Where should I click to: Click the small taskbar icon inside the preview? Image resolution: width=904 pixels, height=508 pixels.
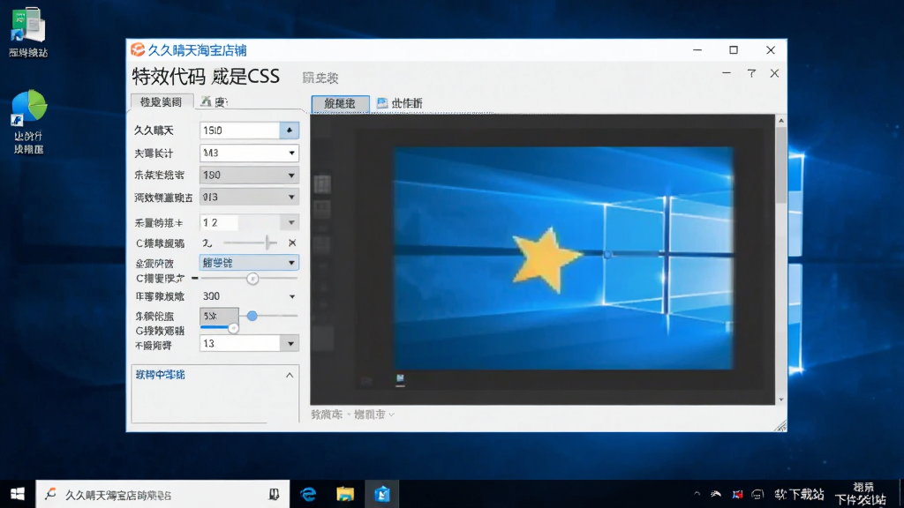pyautogui.click(x=400, y=379)
